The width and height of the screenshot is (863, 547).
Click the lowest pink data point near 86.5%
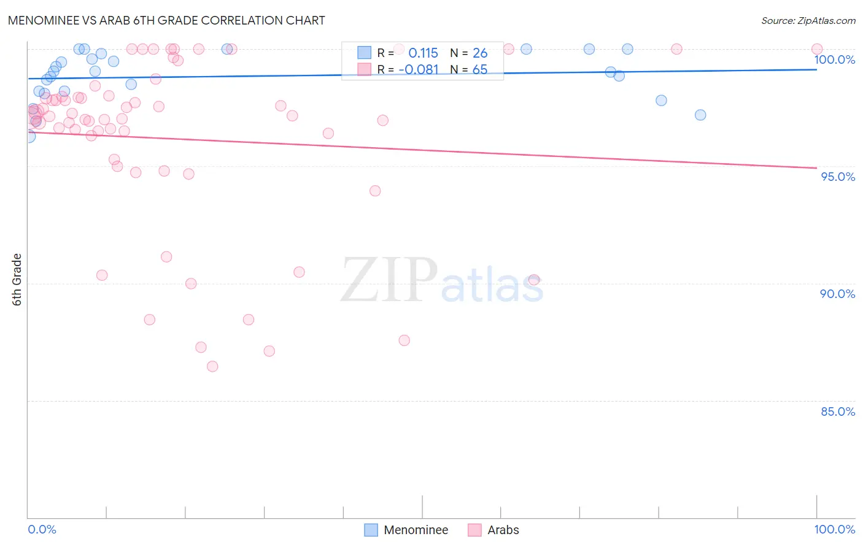212,366
